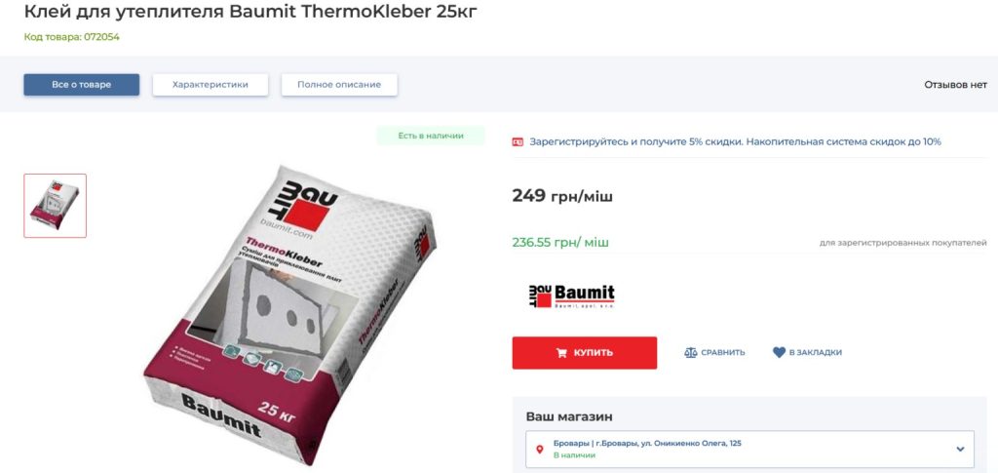This screenshot has height=473, width=998.
Task: Open the Бровары store dropdown
Action: click(749, 449)
